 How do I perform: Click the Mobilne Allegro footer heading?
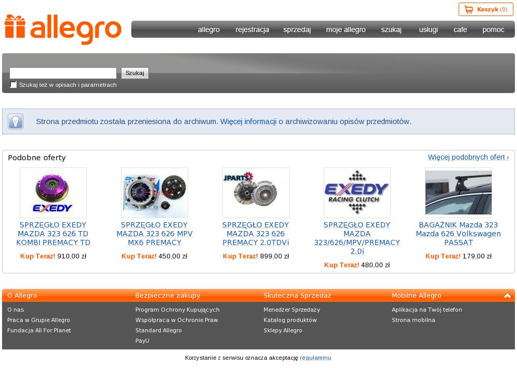(x=416, y=296)
